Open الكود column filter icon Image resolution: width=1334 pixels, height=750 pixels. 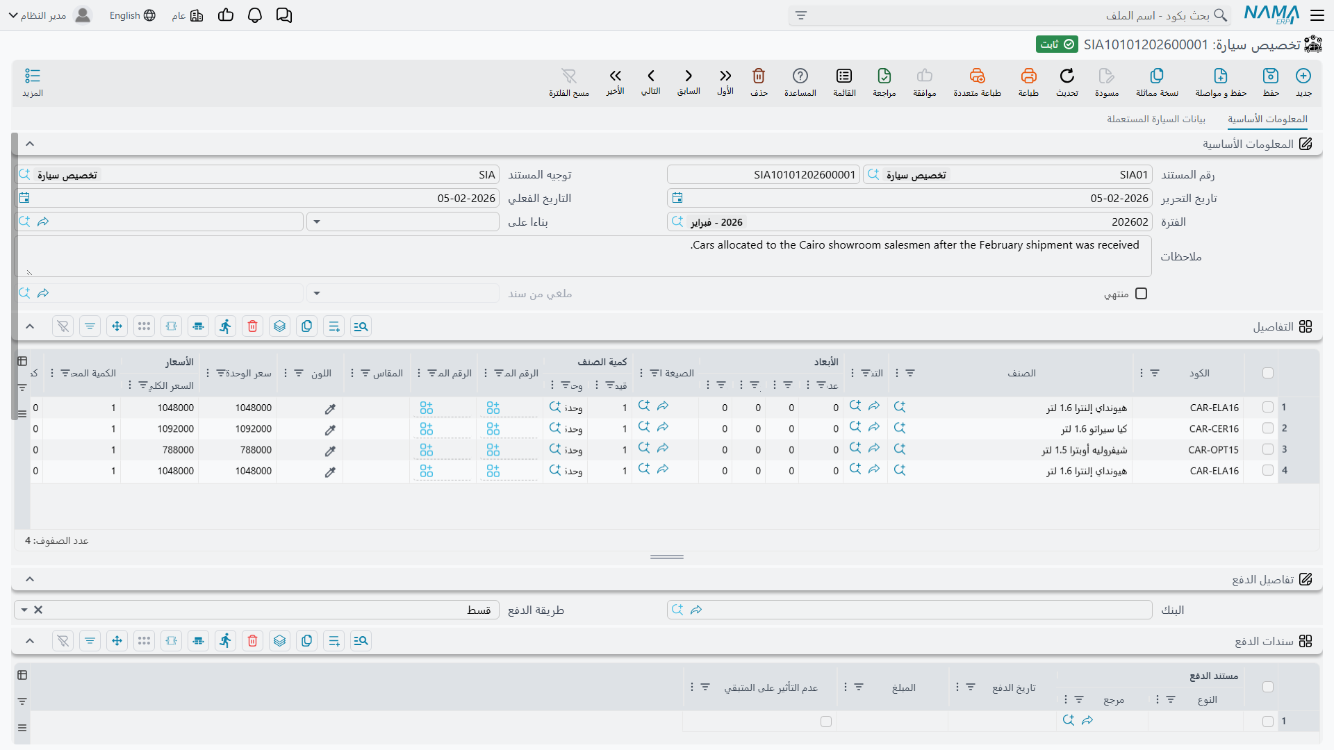[1155, 374]
